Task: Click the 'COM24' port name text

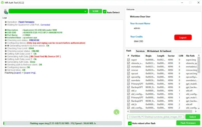Action: point(27,35)
